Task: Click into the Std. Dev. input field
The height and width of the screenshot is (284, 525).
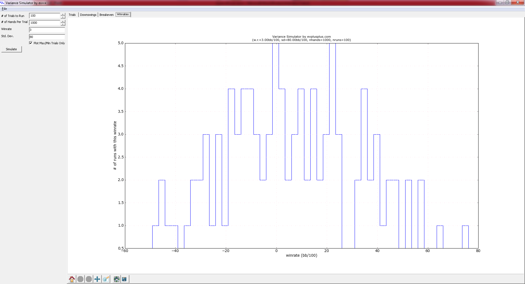Action: [x=47, y=37]
